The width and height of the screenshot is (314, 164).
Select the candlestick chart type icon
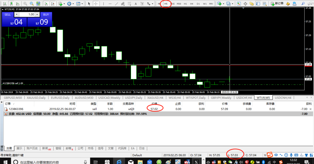11,4
